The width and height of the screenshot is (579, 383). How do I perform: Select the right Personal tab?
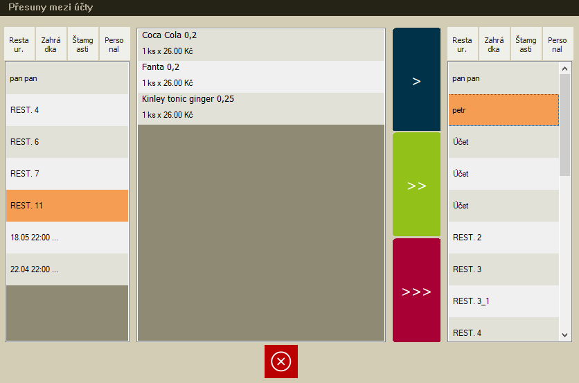point(558,45)
